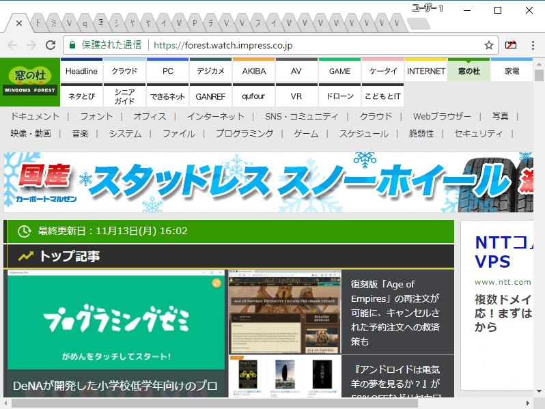Go to Webブラウザー category
This screenshot has height=409, width=545.
click(442, 116)
